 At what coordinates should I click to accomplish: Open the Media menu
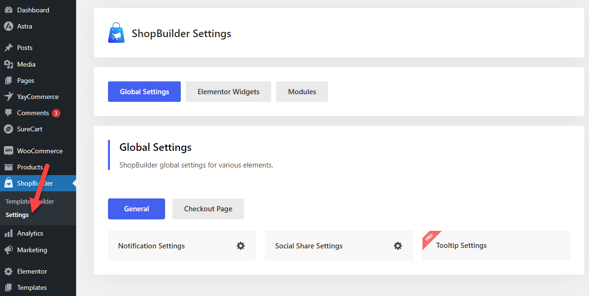[38, 64]
